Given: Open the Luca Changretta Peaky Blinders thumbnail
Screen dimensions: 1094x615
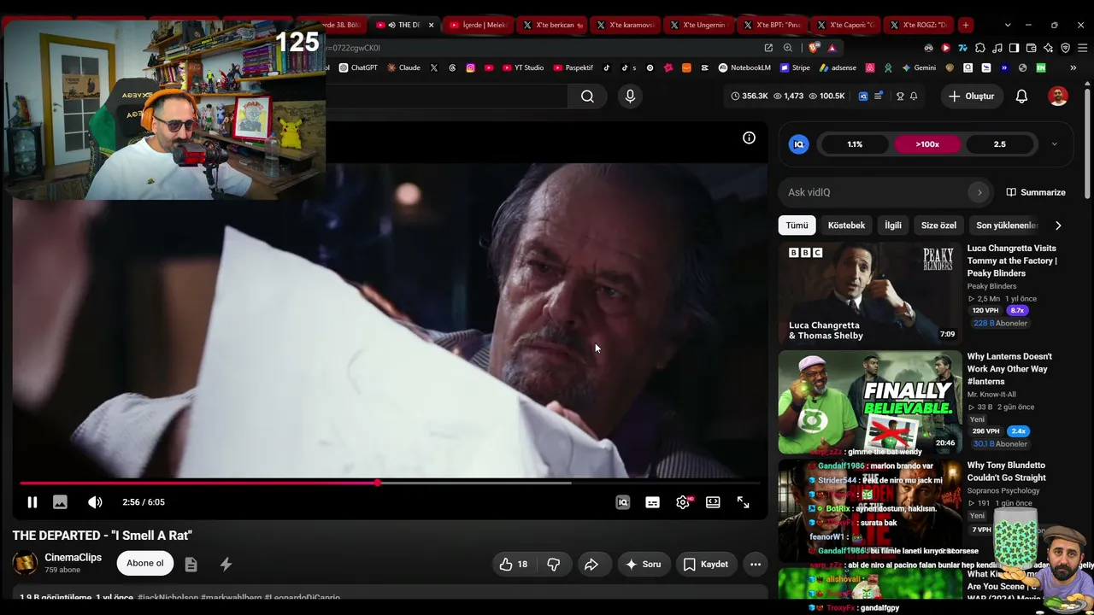Looking at the screenshot, I should [x=869, y=293].
